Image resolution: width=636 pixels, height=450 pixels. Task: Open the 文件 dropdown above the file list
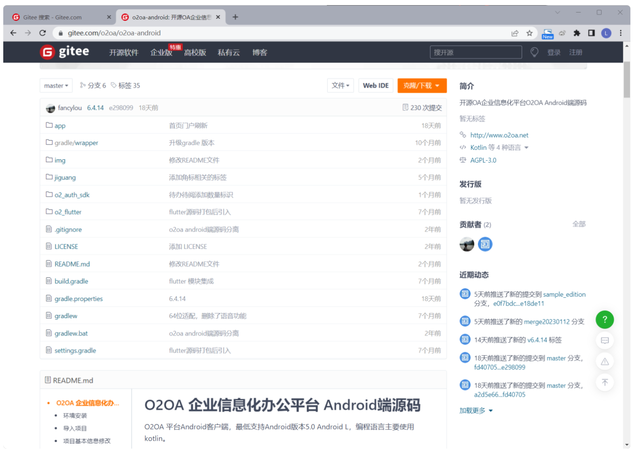(340, 85)
